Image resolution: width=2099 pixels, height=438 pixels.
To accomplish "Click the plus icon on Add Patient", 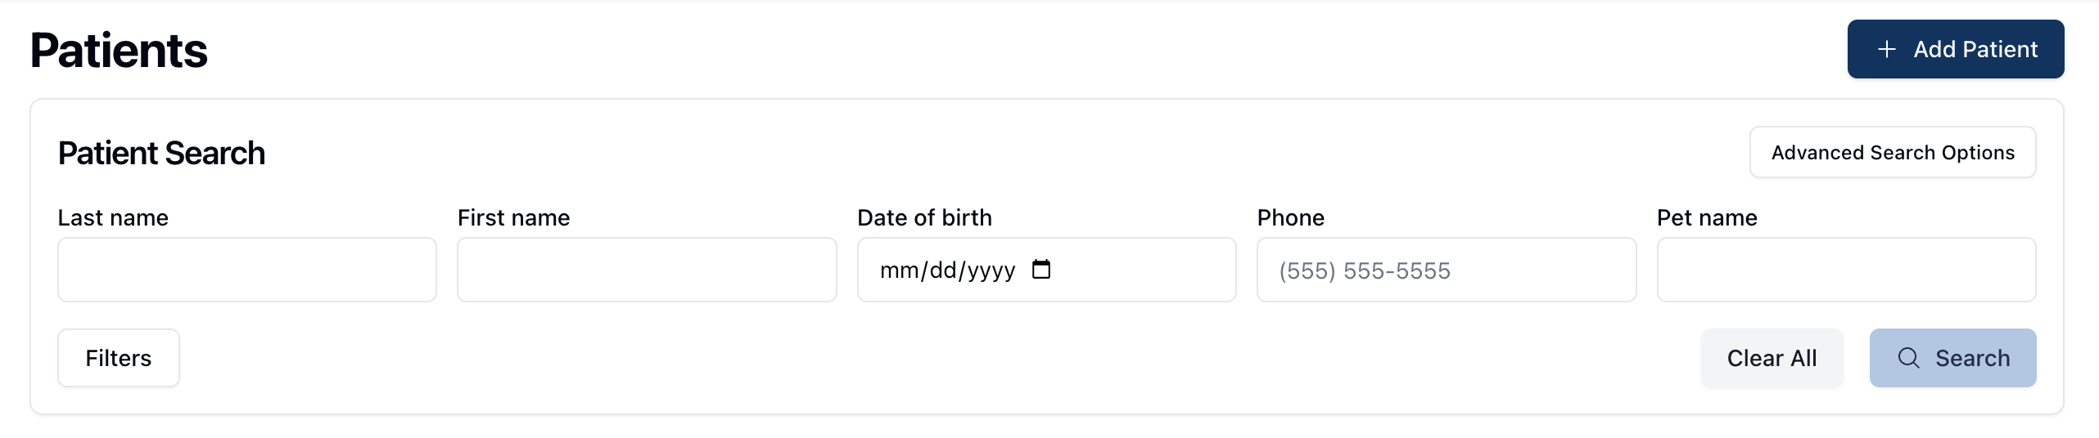I will point(1887,50).
